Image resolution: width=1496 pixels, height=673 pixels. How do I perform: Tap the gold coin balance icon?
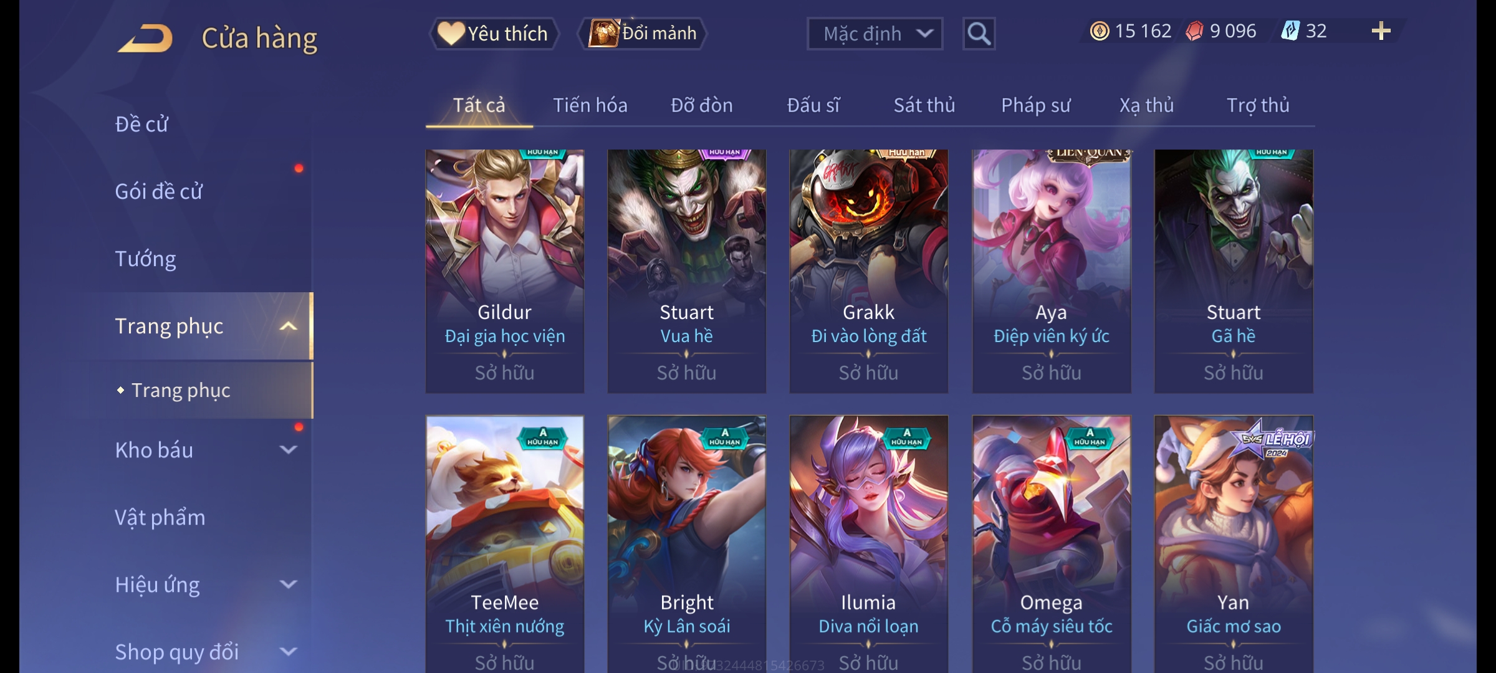1100,31
